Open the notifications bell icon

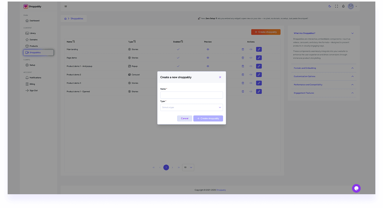point(343,6)
